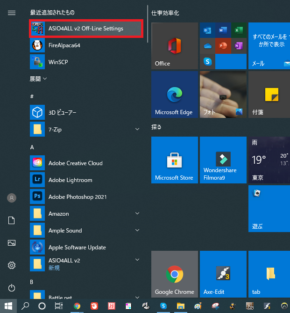
Task: Open Excel from the Office tile group
Action: [x=239, y=30]
